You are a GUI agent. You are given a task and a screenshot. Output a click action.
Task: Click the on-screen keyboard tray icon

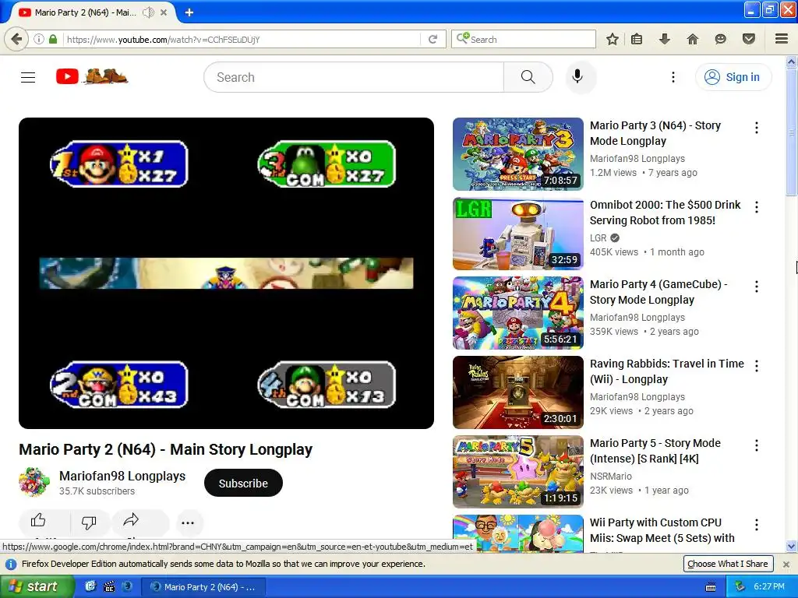click(711, 587)
